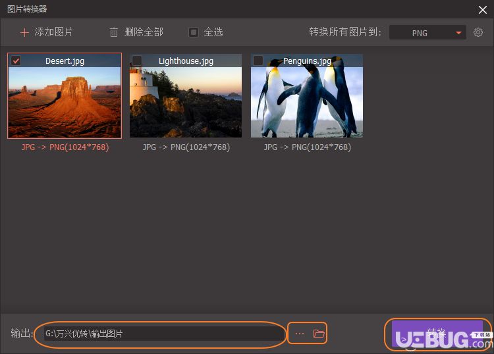Click the 删除全部 button label
Screen dimensions: 494x354
tap(144, 32)
